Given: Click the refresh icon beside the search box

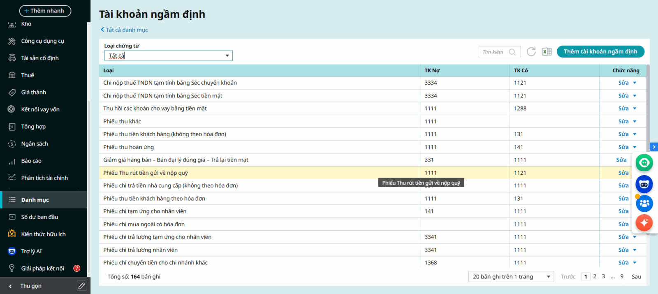Looking at the screenshot, I should (x=531, y=51).
